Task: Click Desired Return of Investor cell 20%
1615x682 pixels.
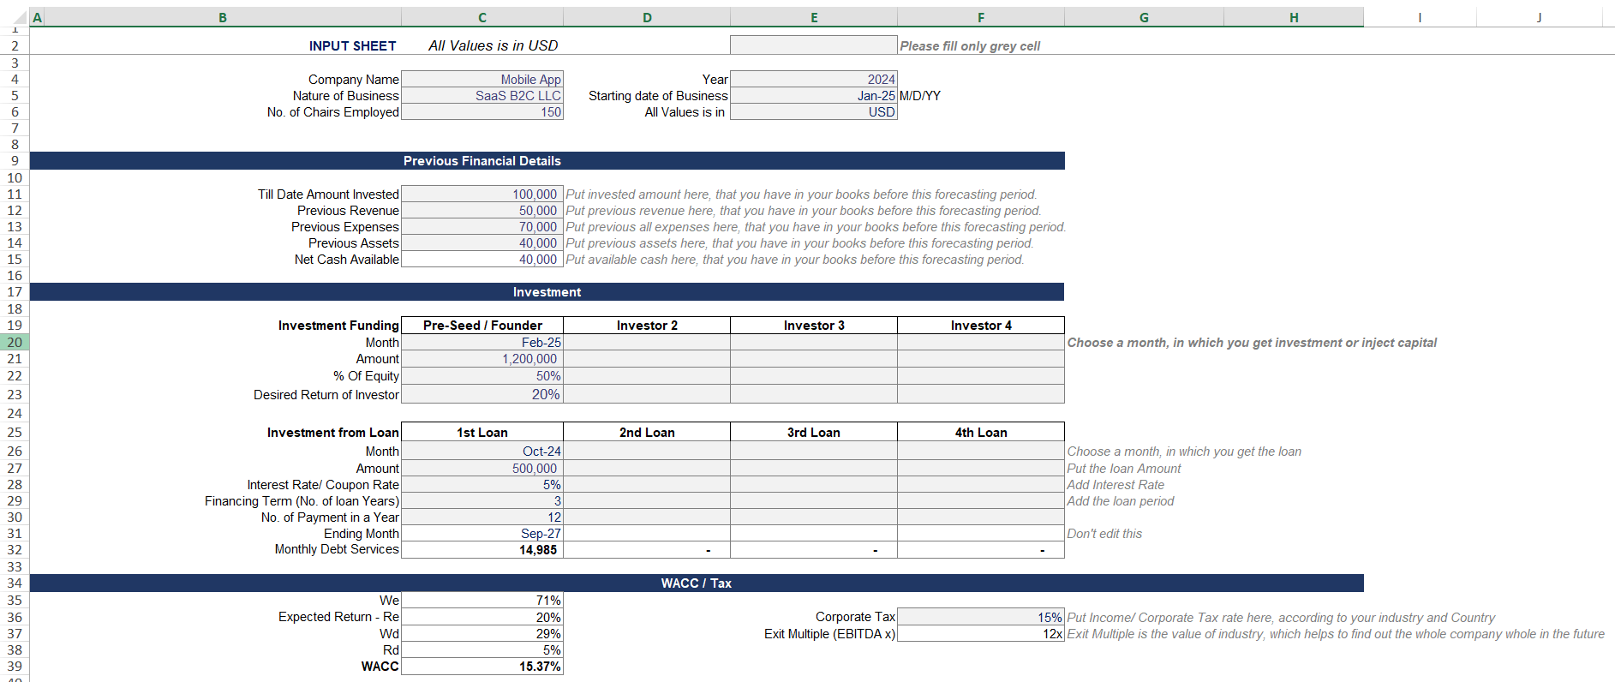Action: point(482,394)
